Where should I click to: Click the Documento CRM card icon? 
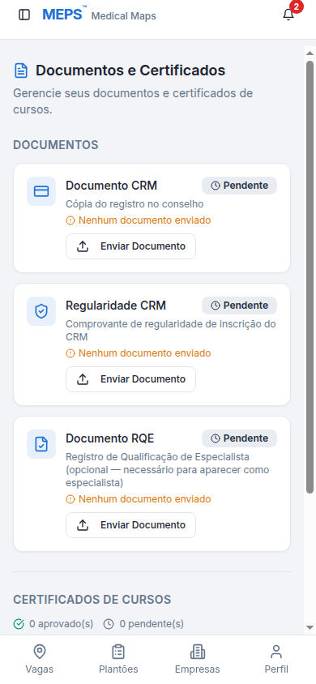(41, 191)
